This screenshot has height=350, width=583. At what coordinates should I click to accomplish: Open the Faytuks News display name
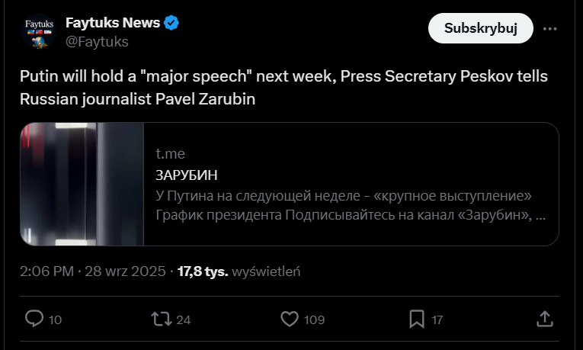[x=113, y=23]
